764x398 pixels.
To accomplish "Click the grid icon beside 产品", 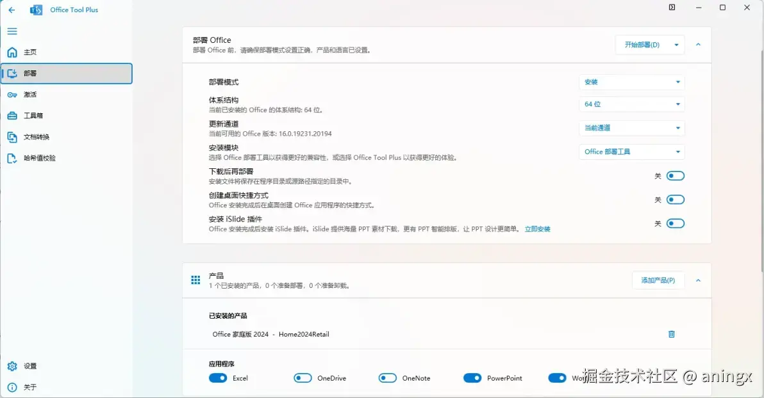I will pos(195,280).
